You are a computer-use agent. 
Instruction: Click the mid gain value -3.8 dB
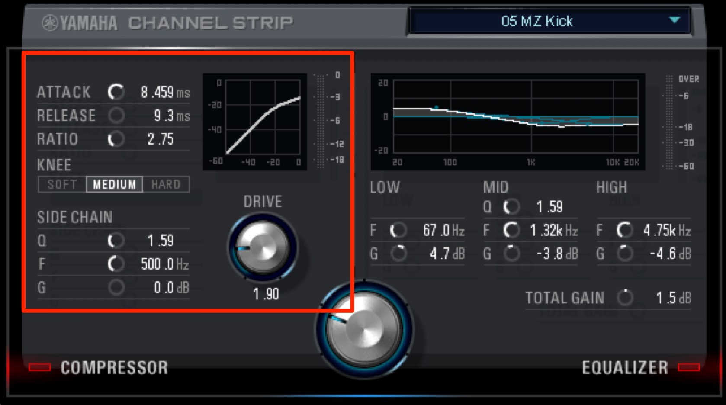click(557, 254)
